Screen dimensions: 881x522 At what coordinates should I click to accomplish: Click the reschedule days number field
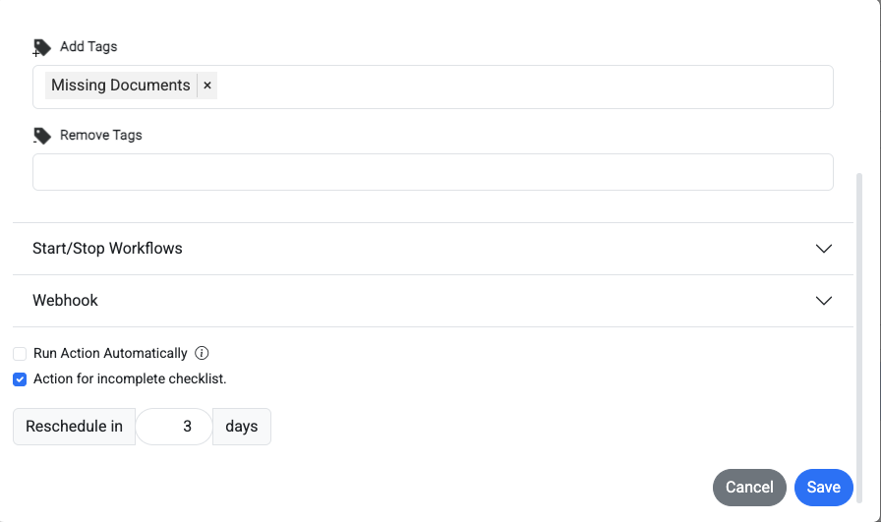(x=174, y=427)
